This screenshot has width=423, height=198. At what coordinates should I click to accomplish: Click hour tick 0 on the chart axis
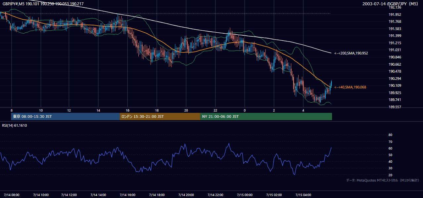pos(245,110)
